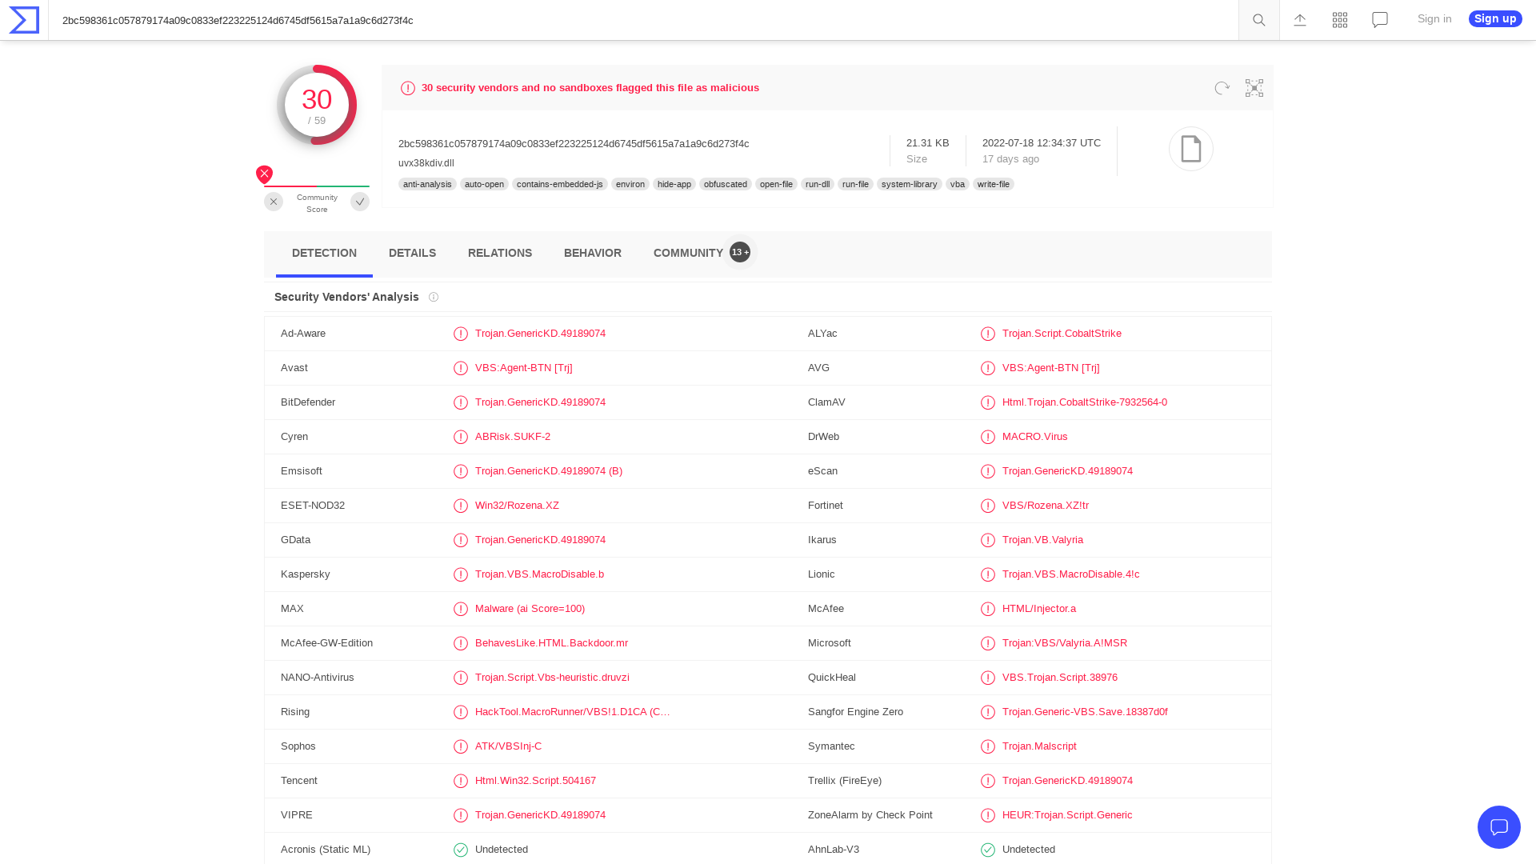Screen dimensions: 1536x864
Task: Click the obfuscated tag
Action: [725, 184]
